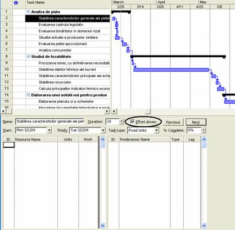Select the Evaluarea cadrului legislativ task row
235x230 pixels.
[x=61, y=25]
